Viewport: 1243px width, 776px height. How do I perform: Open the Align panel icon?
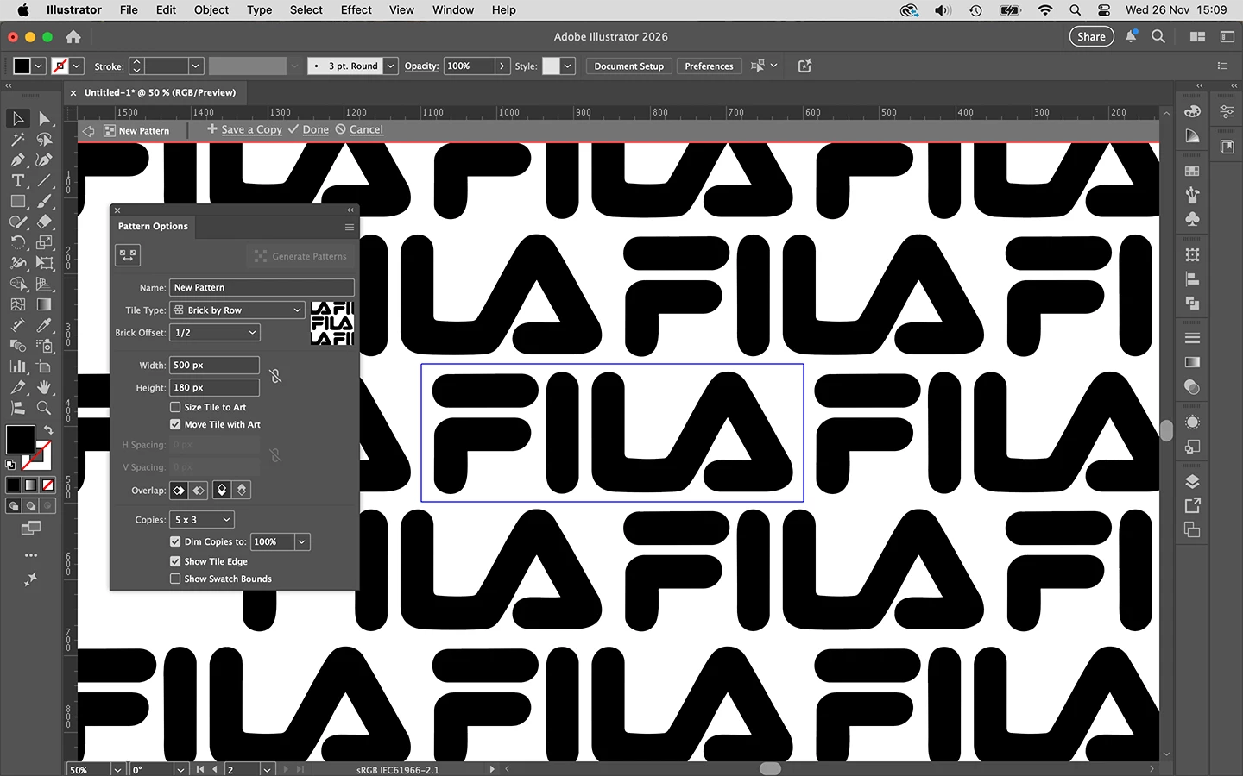click(1192, 278)
